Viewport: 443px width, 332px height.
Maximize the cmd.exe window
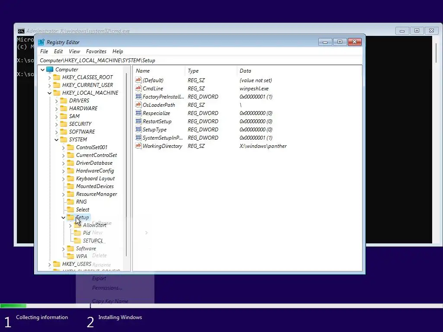pos(417,31)
